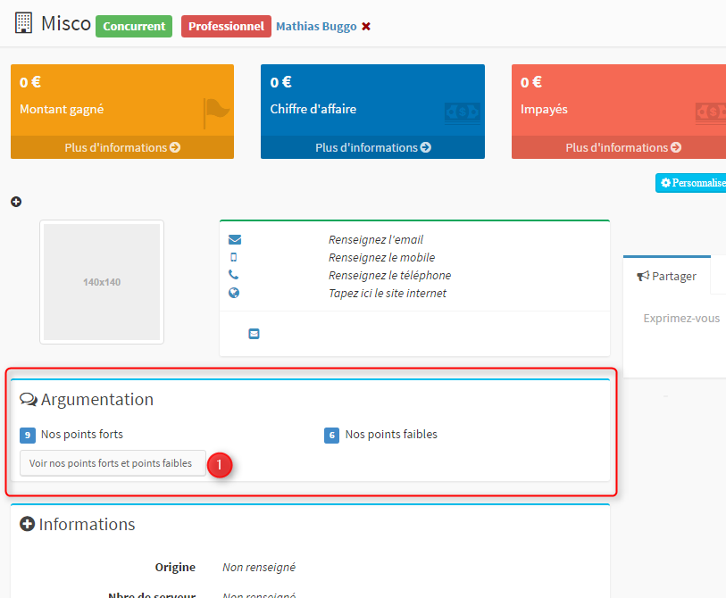Click the Nos points faibles label

(x=391, y=434)
